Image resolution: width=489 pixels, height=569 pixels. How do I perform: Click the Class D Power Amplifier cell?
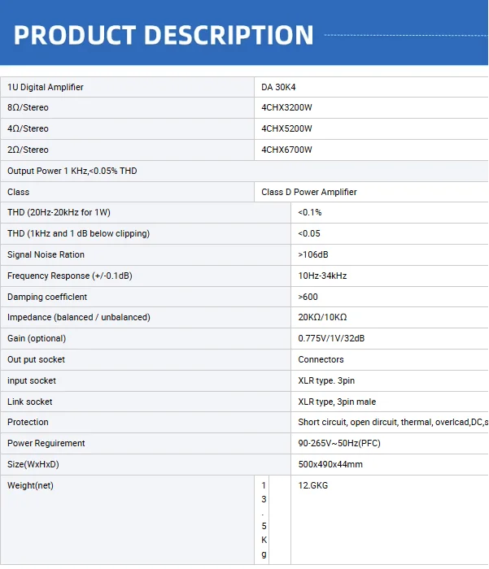click(371, 192)
